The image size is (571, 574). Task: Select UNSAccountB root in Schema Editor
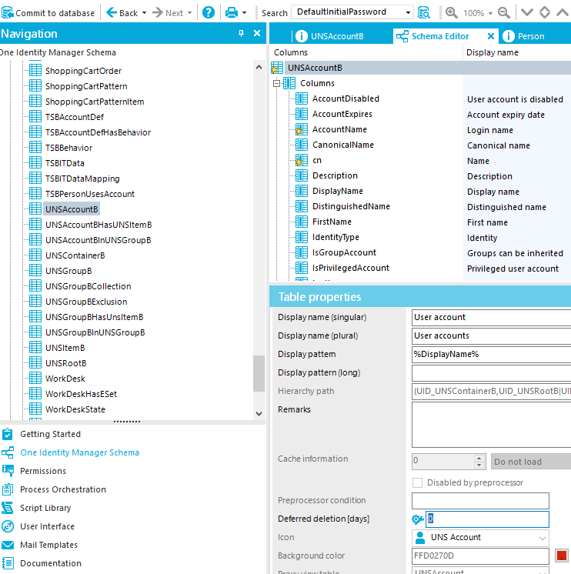tap(315, 68)
